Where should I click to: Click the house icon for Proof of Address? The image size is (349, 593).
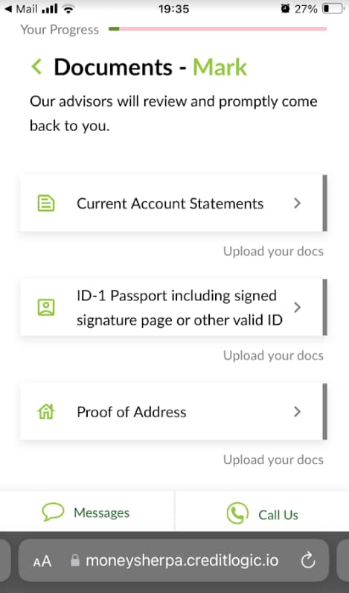[46, 411]
